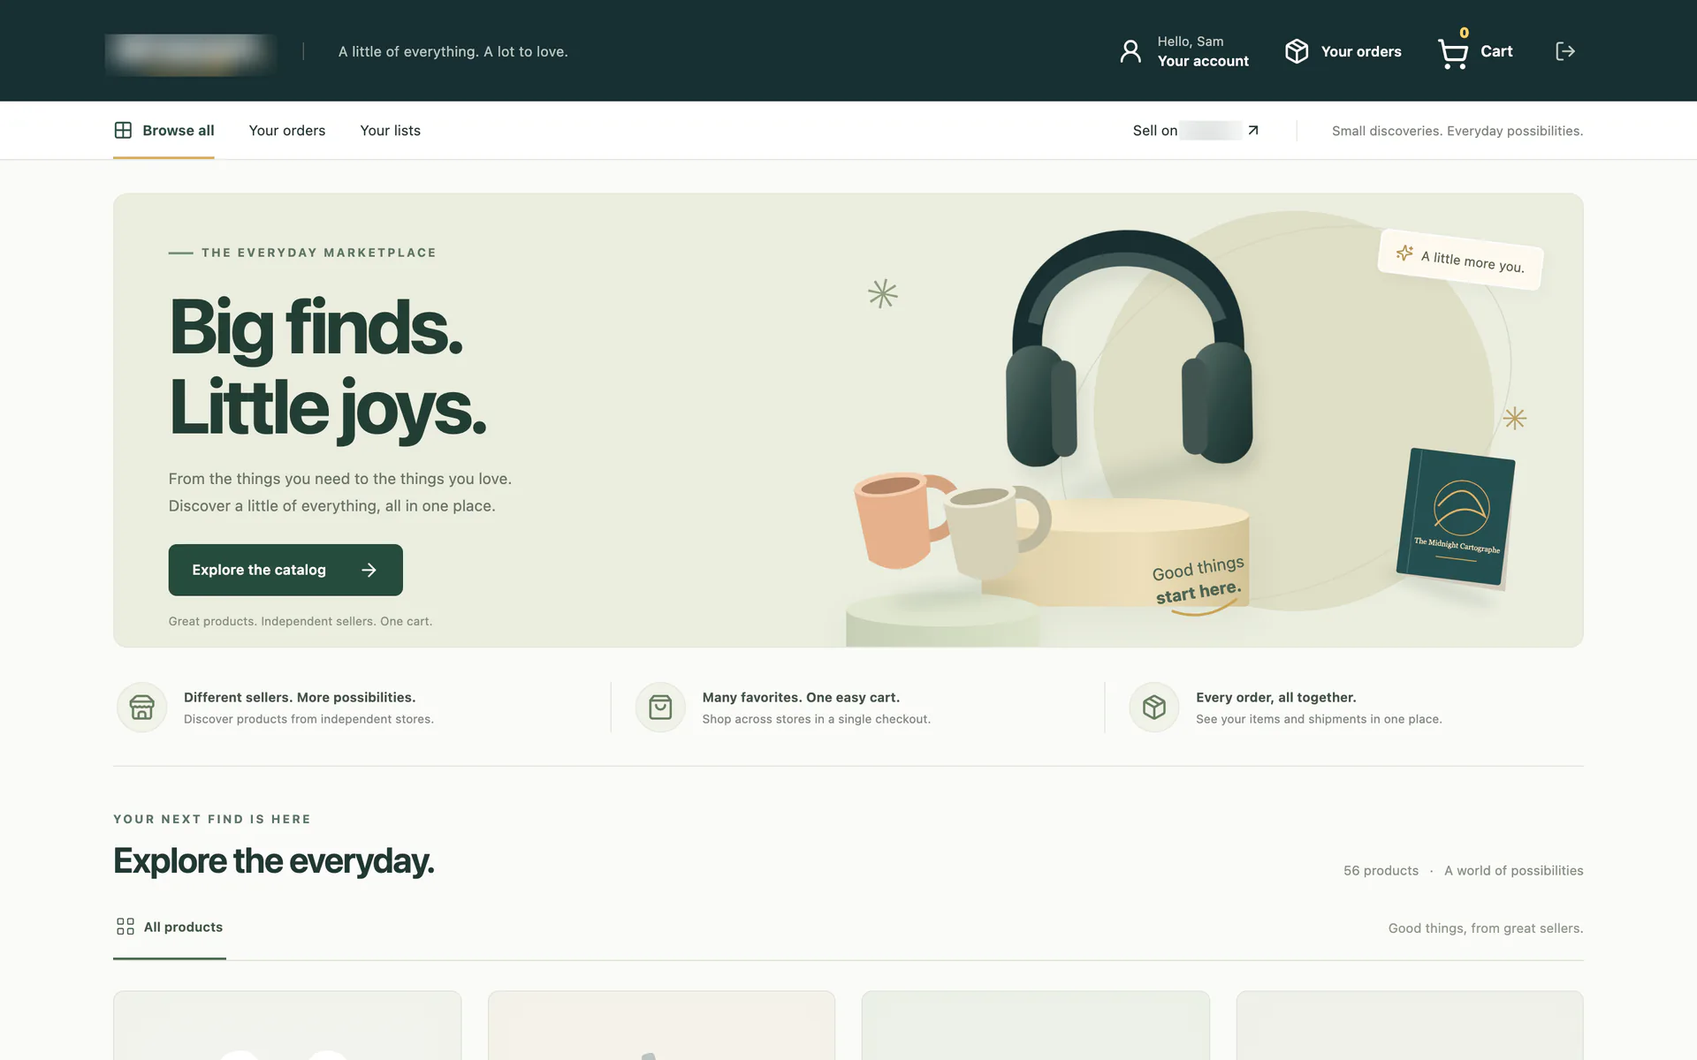Click the Browse all grid icon

(123, 130)
